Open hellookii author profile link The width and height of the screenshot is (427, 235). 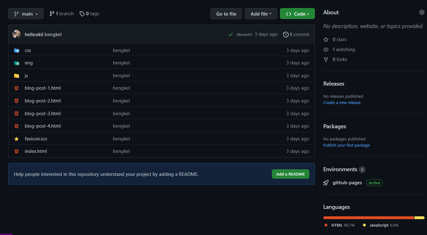[34, 35]
